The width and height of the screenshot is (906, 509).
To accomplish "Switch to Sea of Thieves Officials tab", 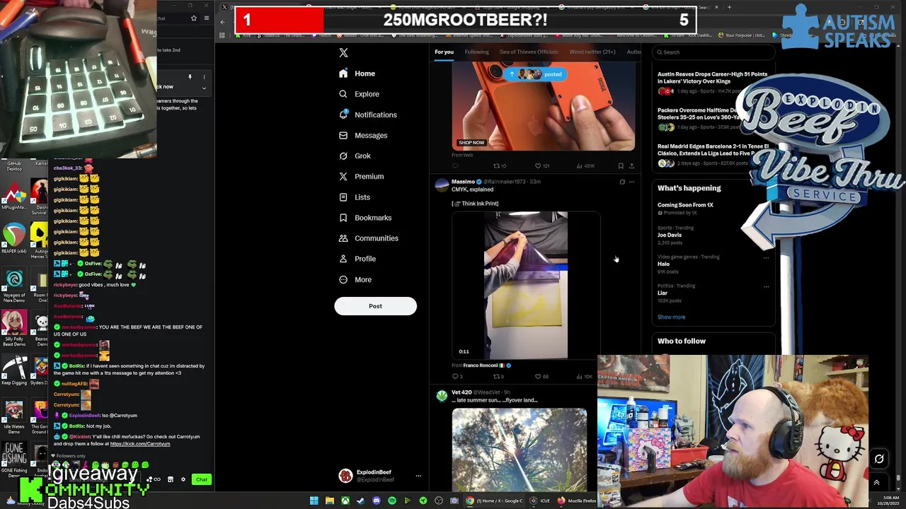I will [x=529, y=52].
